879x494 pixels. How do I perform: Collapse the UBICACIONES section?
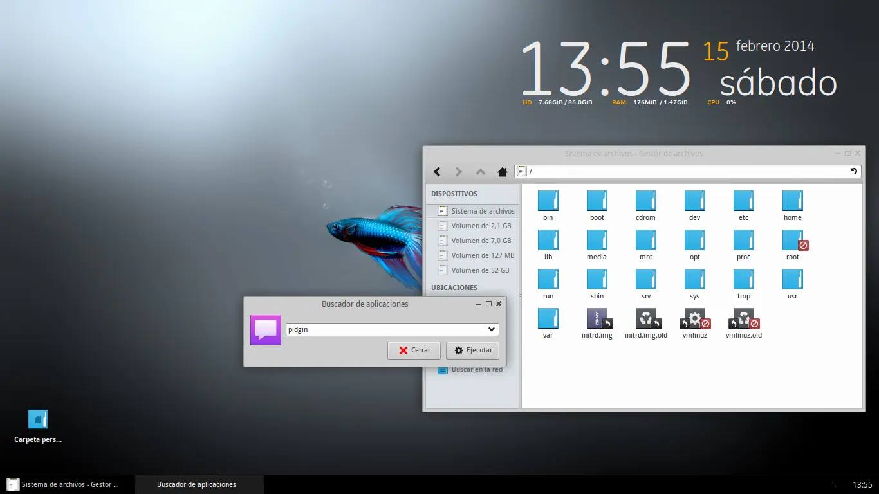tap(454, 287)
